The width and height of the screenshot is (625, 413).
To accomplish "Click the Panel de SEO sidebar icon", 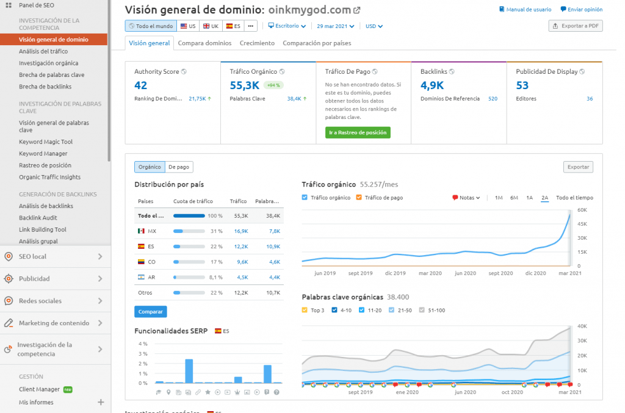I will 9,5.
